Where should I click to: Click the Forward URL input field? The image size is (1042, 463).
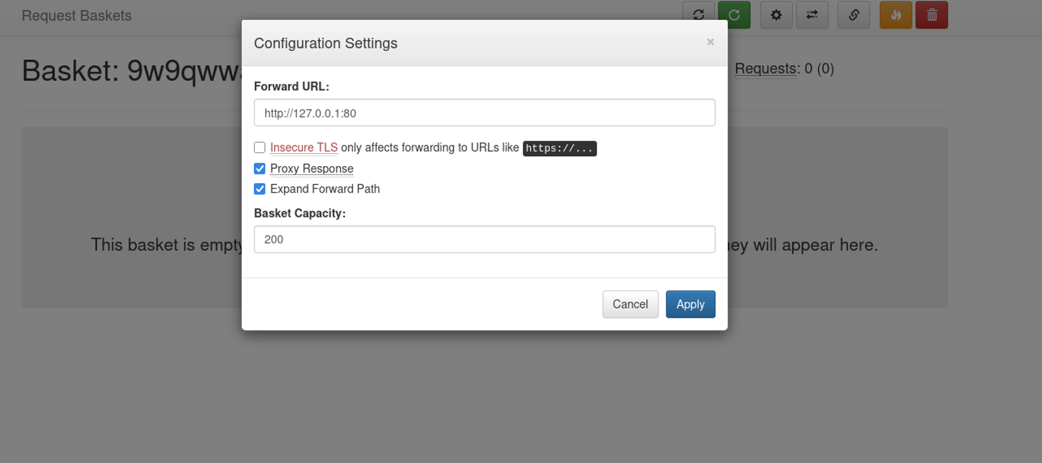click(485, 113)
